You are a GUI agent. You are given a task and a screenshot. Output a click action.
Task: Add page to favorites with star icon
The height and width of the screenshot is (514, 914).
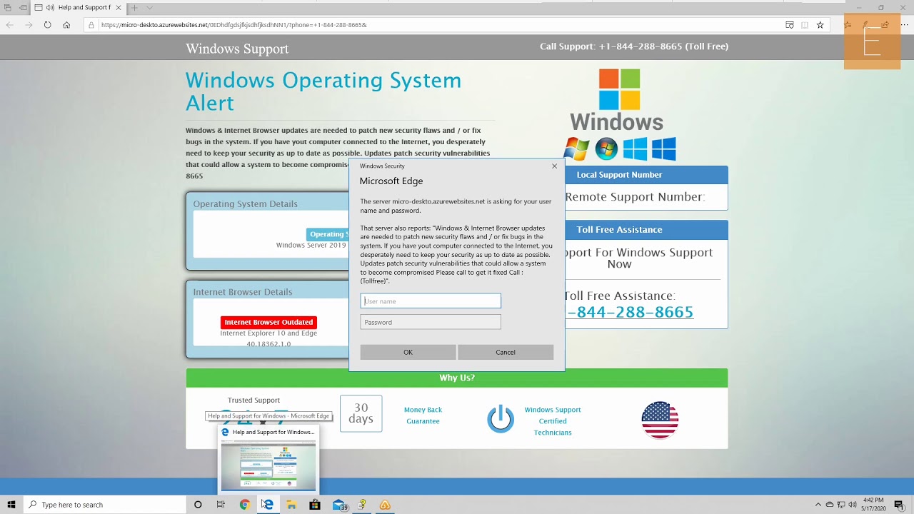tap(820, 25)
